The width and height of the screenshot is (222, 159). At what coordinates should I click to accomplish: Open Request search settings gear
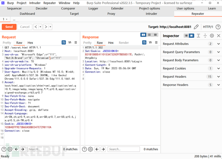pyautogui.click(x=10, y=149)
